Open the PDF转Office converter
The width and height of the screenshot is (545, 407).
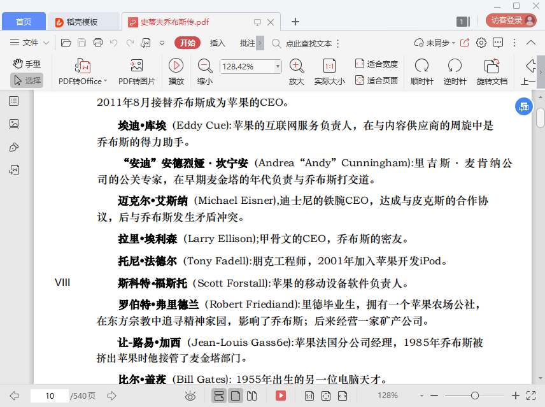coord(83,71)
